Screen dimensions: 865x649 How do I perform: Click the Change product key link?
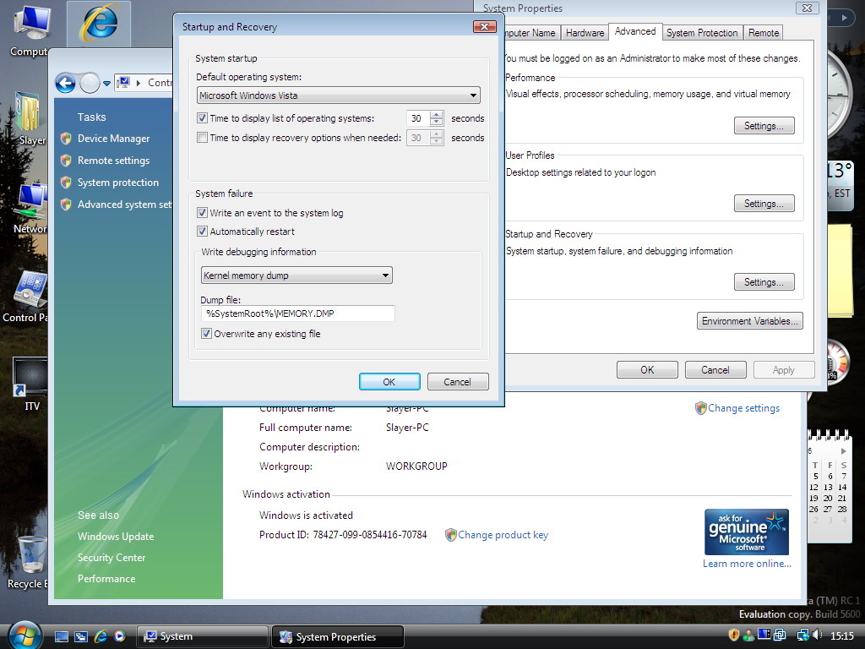(x=503, y=535)
